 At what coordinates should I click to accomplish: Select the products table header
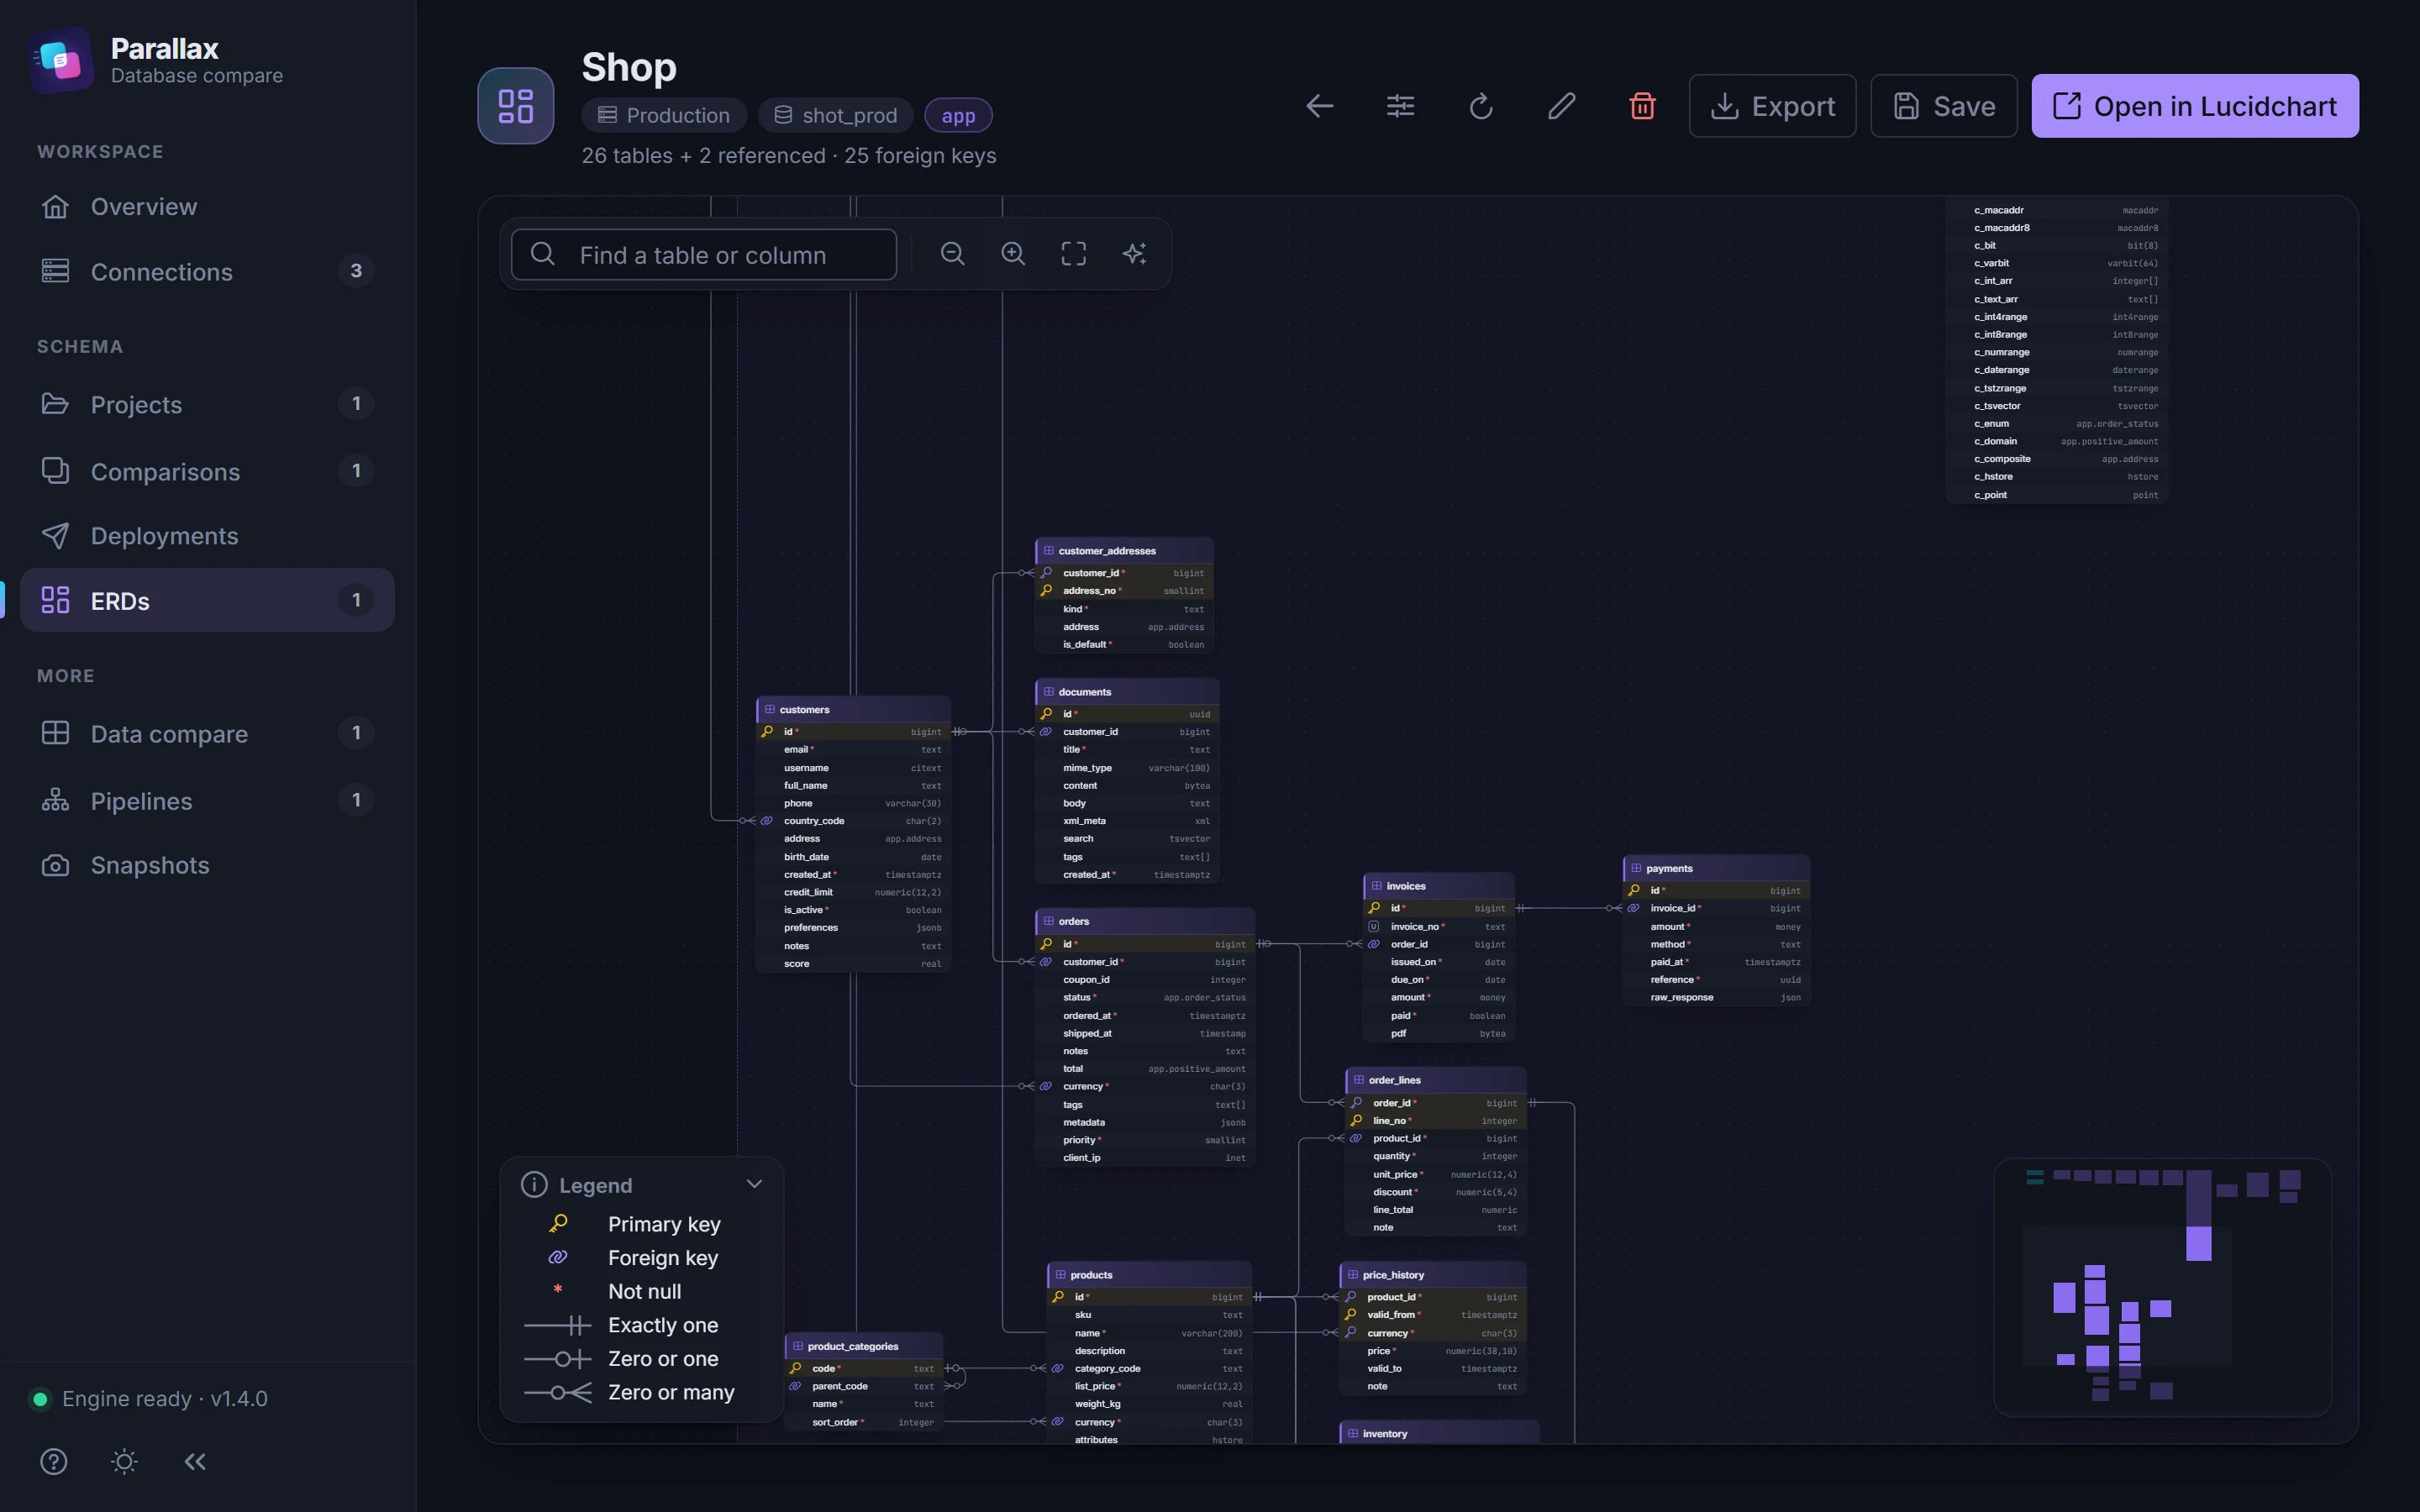(1149, 1275)
